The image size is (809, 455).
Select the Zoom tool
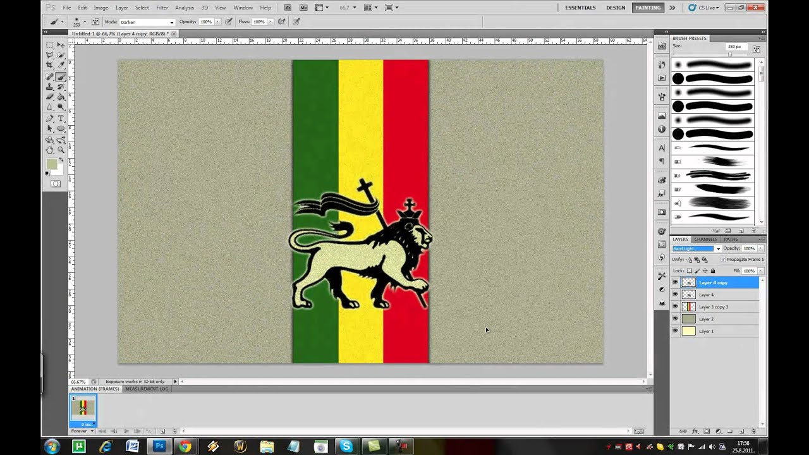61,150
